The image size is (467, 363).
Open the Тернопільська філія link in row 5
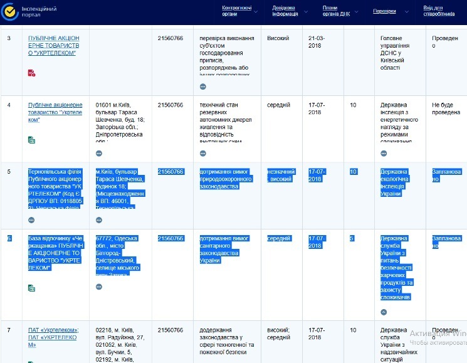[55, 189]
